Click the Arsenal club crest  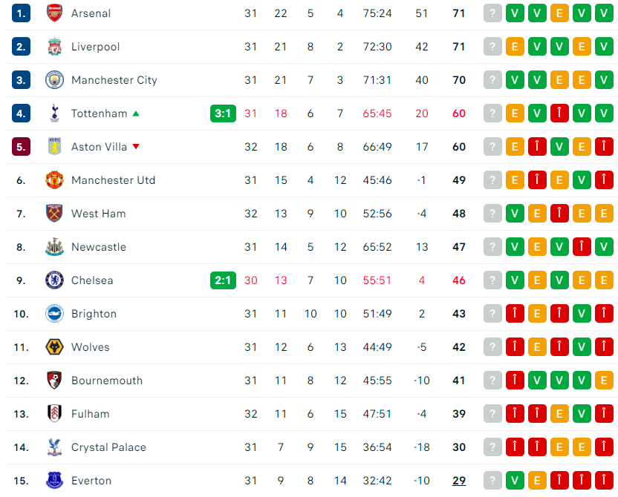[x=54, y=13]
